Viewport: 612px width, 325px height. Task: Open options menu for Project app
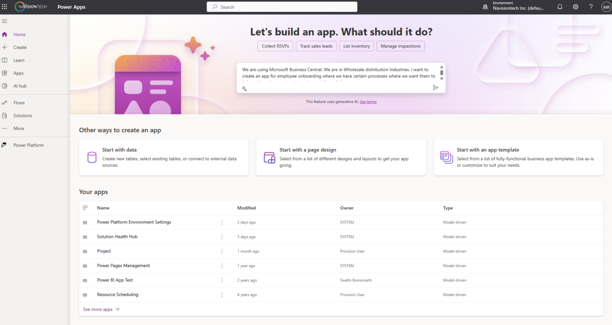pyautogui.click(x=221, y=251)
